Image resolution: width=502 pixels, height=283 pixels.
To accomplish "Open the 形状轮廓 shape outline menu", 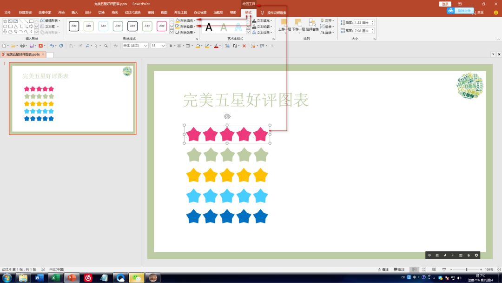I will [x=186, y=27].
